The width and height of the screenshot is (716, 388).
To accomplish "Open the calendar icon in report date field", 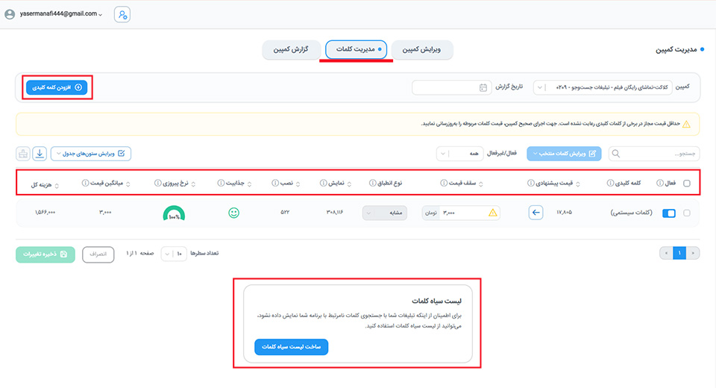I will [x=483, y=87].
